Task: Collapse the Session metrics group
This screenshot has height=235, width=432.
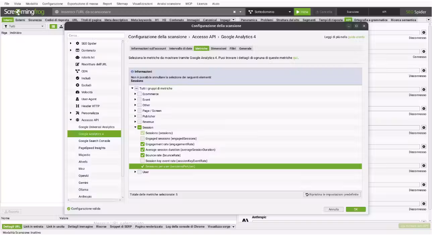Action: (x=136, y=128)
